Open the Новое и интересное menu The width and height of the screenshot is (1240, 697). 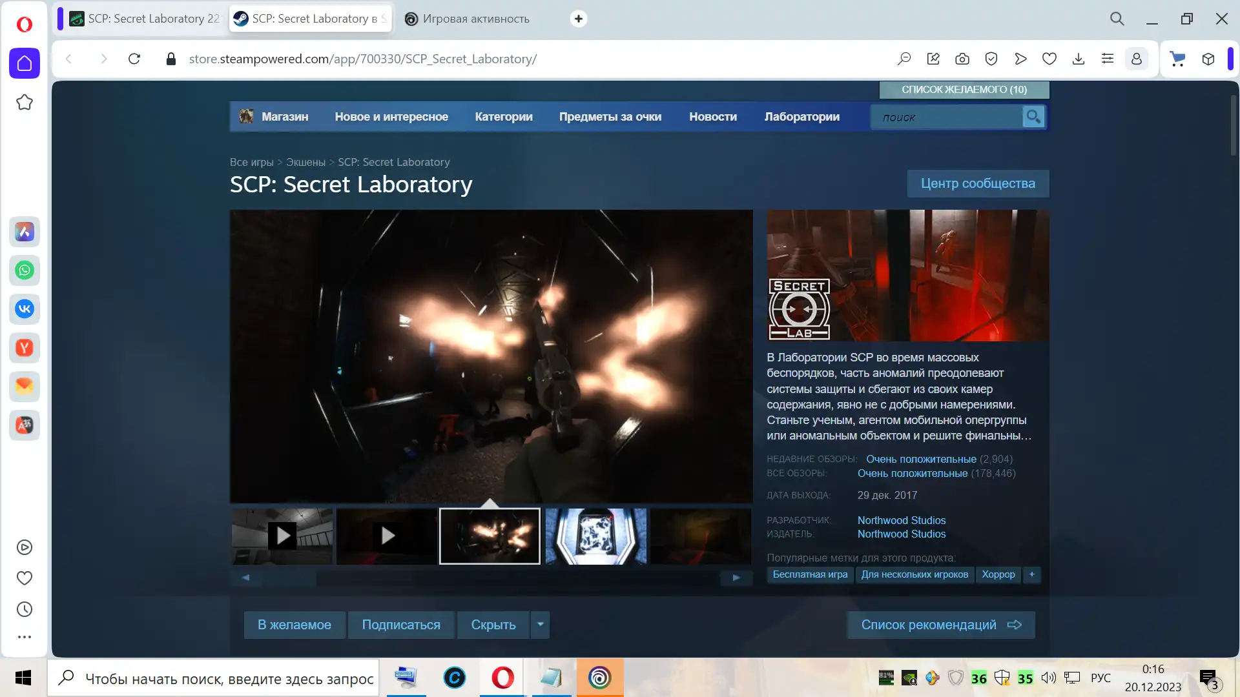391,117
